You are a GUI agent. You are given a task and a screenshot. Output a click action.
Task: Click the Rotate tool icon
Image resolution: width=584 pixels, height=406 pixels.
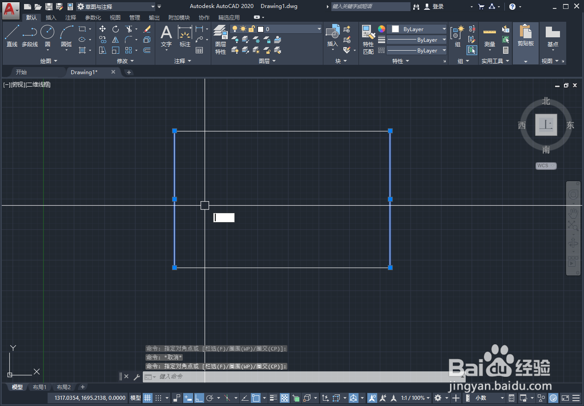116,29
